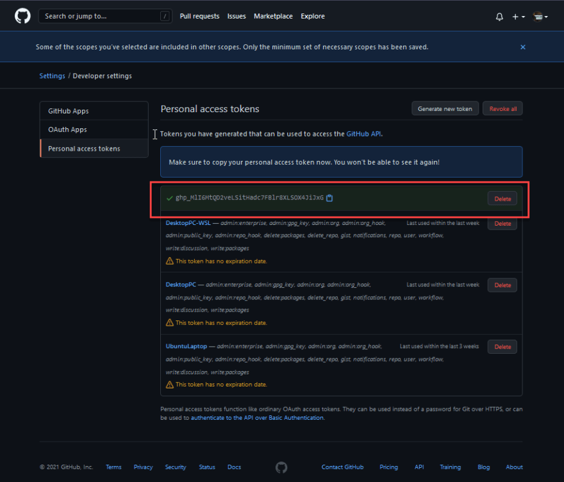Viewport: 564px width, 482px height.
Task: Delete the newly generated ghp token
Action: [502, 199]
